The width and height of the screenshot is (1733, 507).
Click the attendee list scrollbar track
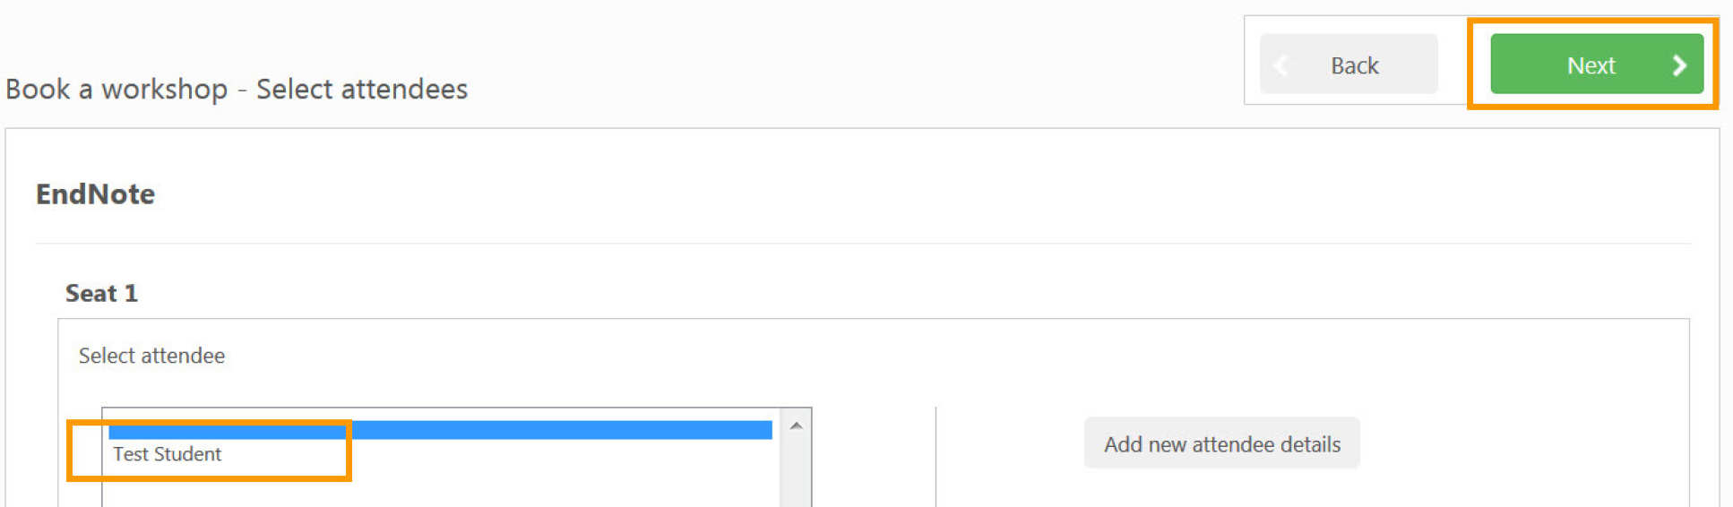[x=796, y=475]
